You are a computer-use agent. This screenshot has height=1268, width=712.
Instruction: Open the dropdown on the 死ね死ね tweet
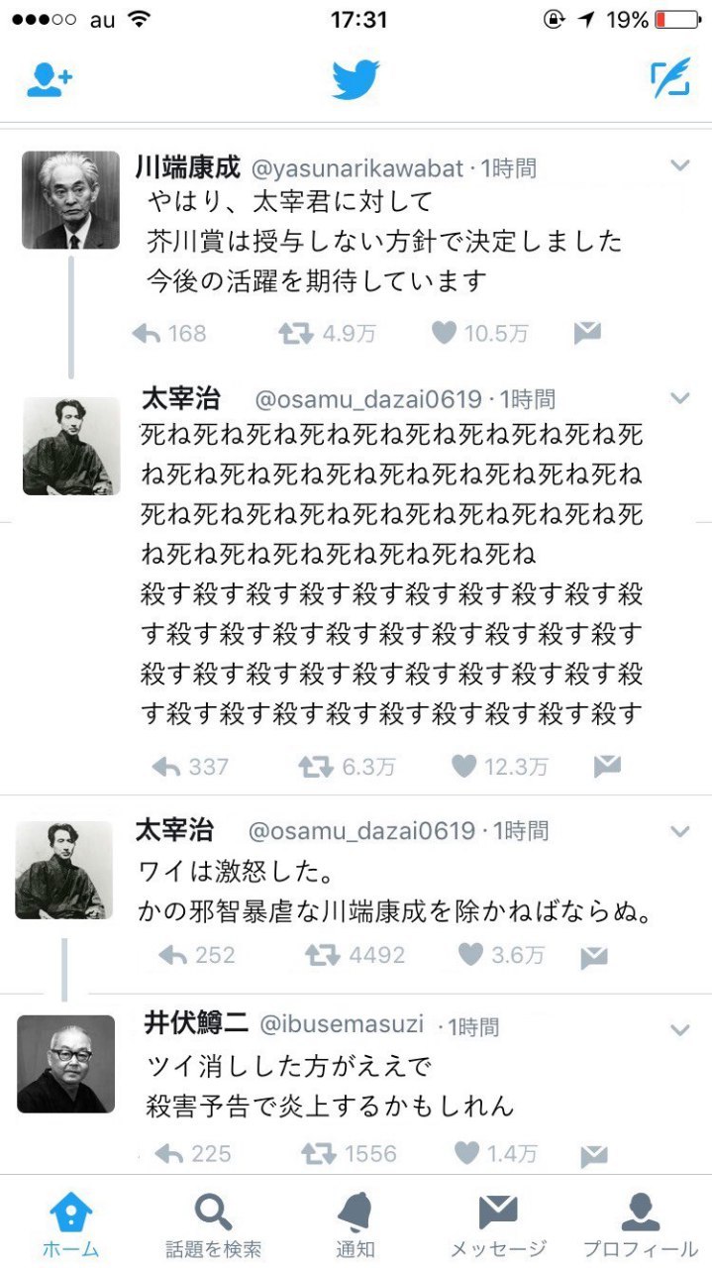pyautogui.click(x=679, y=398)
